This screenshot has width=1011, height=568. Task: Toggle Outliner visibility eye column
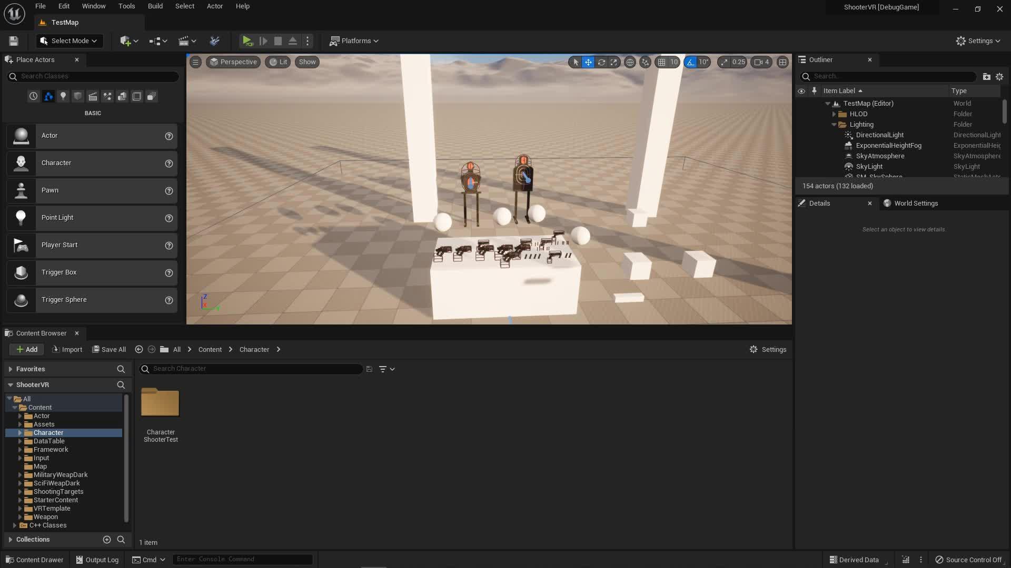click(x=801, y=91)
